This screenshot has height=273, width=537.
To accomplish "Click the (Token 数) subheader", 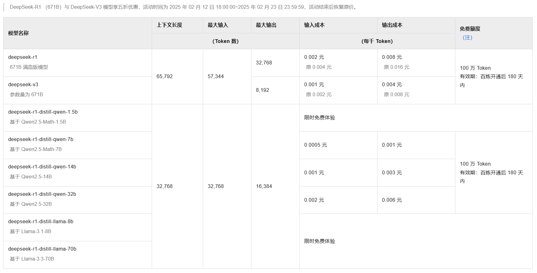I will [226, 41].
